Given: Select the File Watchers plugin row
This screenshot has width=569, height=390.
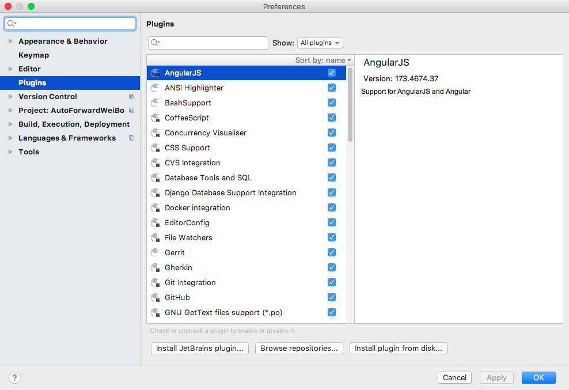Looking at the screenshot, I should tap(246, 238).
